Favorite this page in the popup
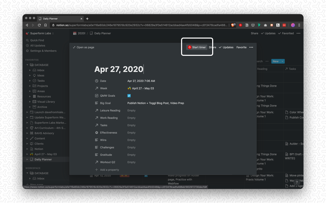This screenshot has width=326, height=203. [241, 47]
